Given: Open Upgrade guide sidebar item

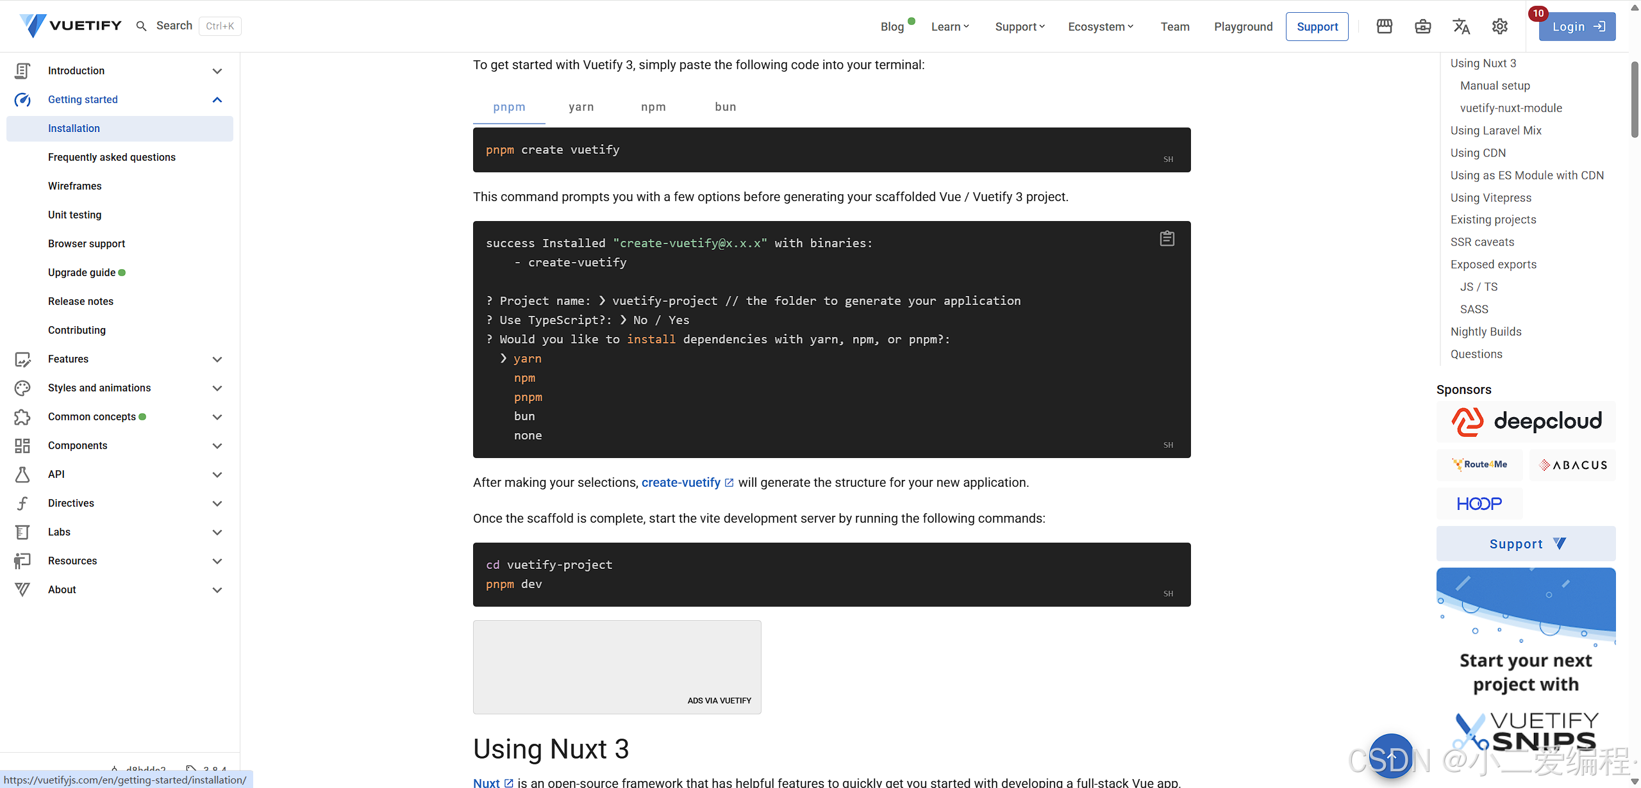Looking at the screenshot, I should tap(82, 272).
